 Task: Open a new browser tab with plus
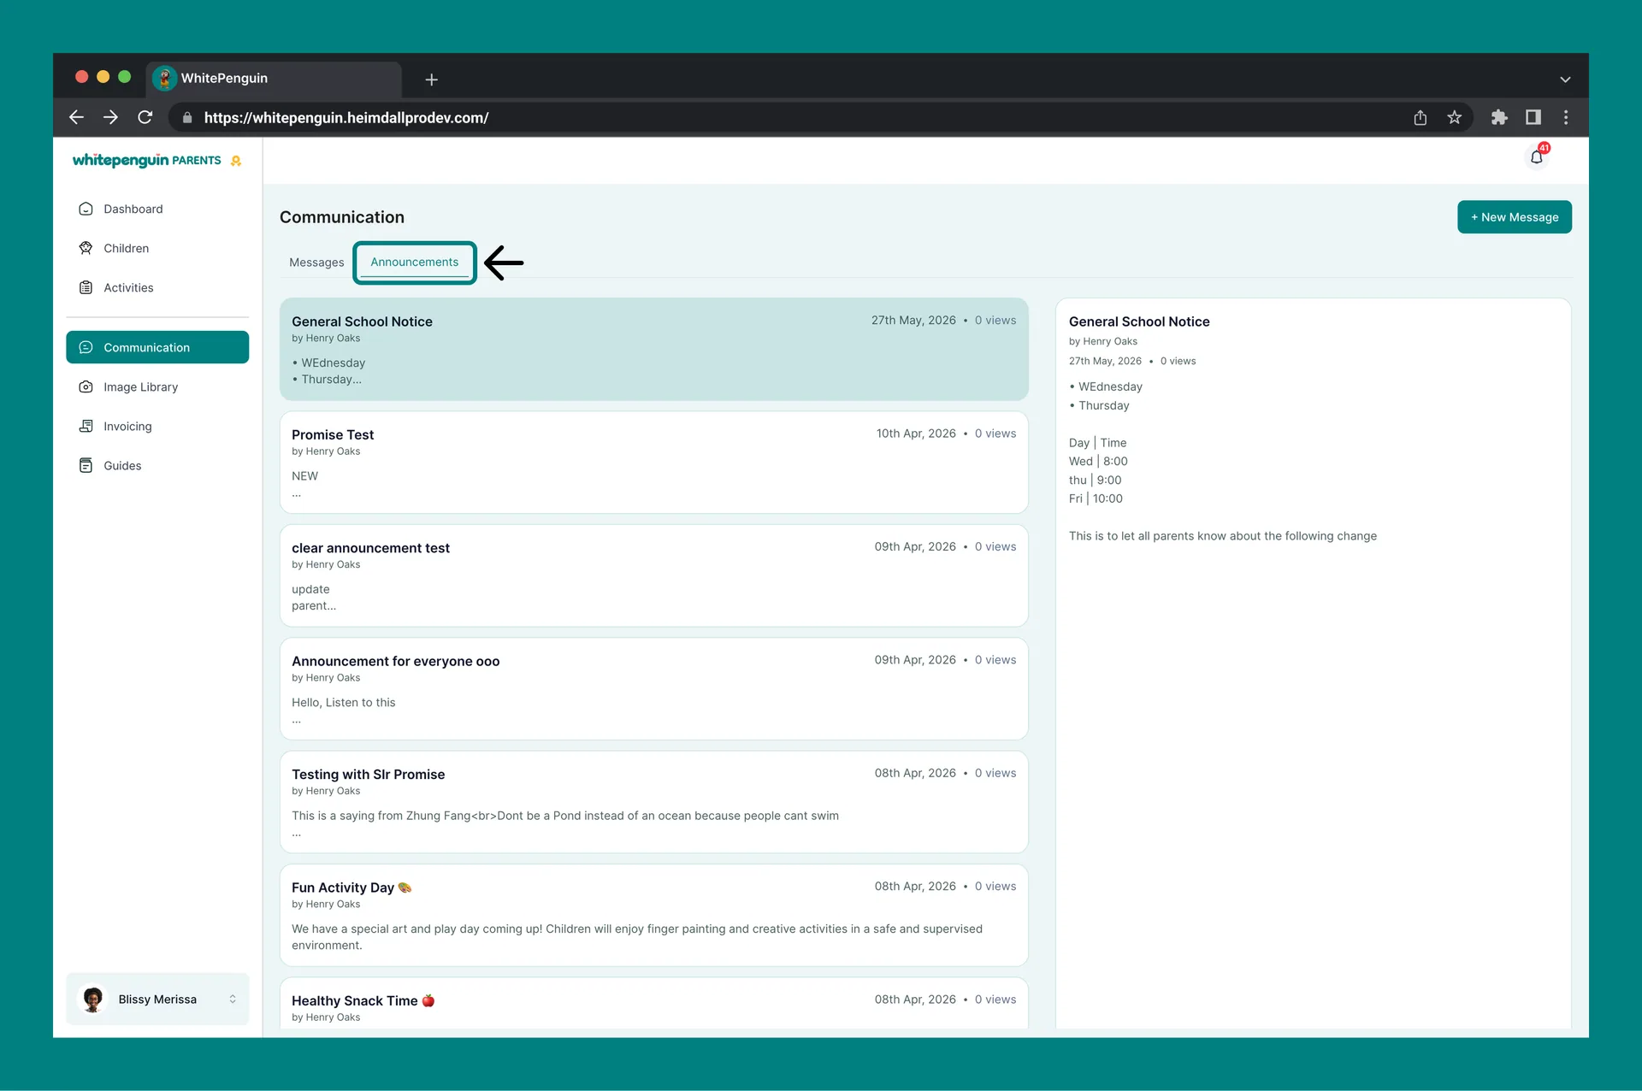[x=431, y=80]
